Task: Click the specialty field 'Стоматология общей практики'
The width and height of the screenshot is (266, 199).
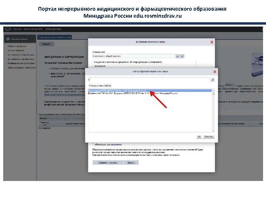Action: coord(134,56)
